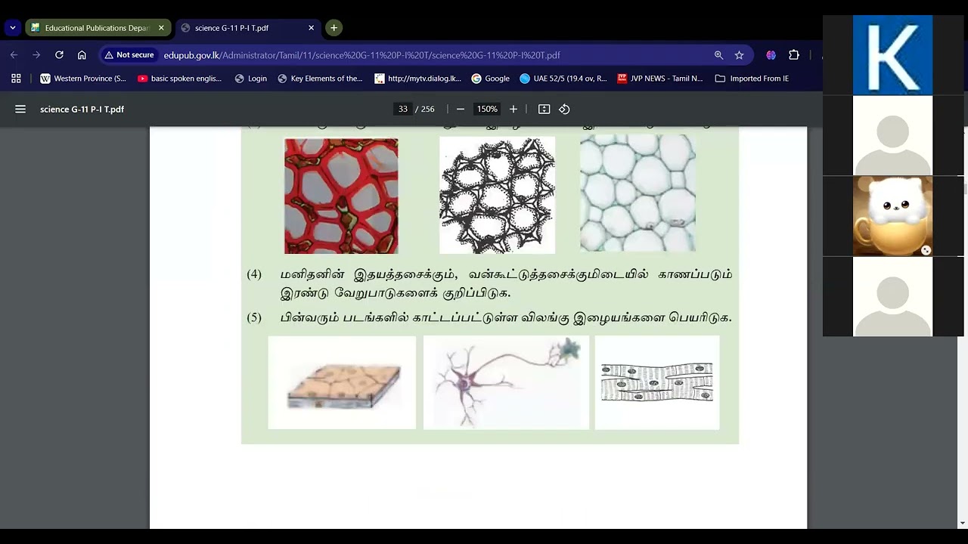This screenshot has width=968, height=544.
Task: Open Western Province bookmark
Action: [83, 79]
